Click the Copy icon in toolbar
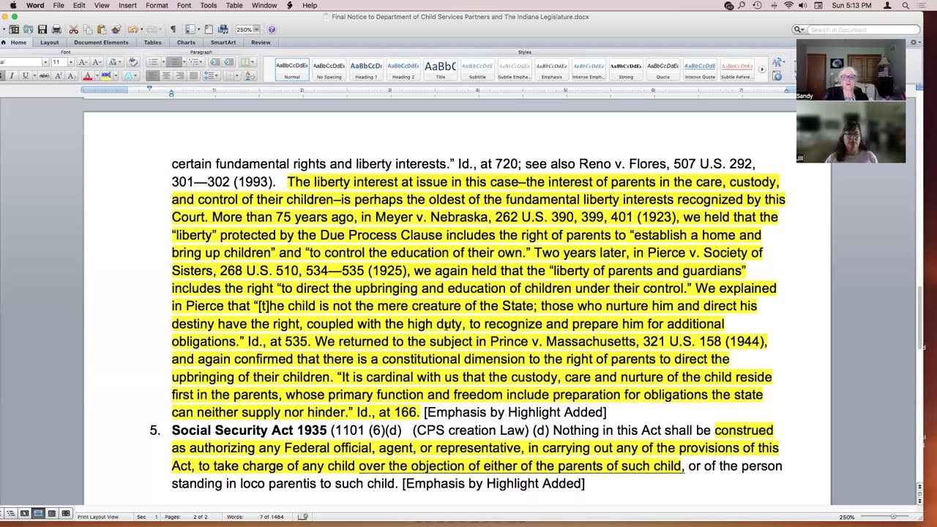The height and width of the screenshot is (527, 937). [88, 29]
